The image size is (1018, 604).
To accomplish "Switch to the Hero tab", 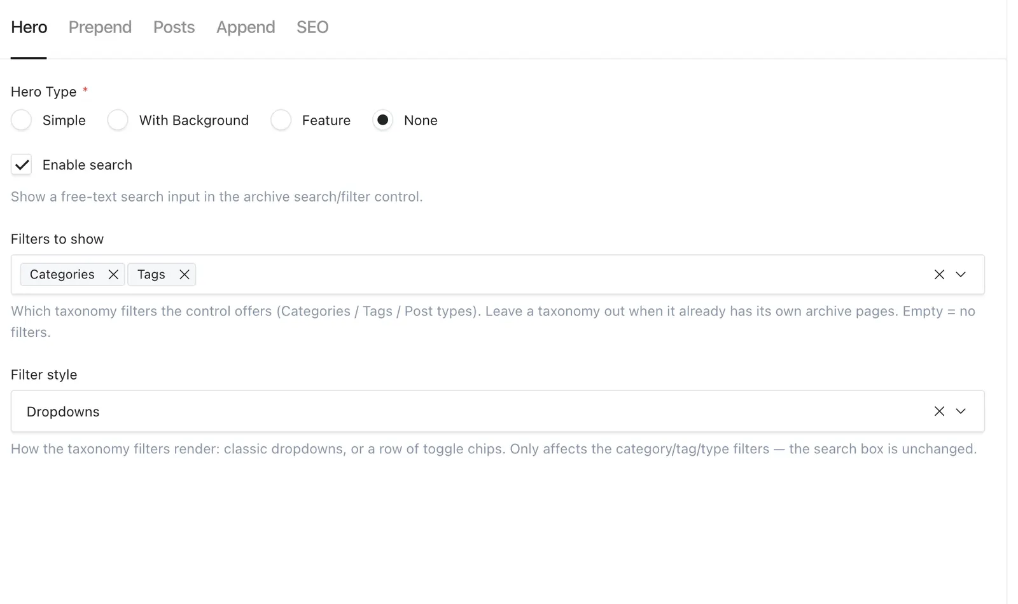I will pyautogui.click(x=29, y=27).
